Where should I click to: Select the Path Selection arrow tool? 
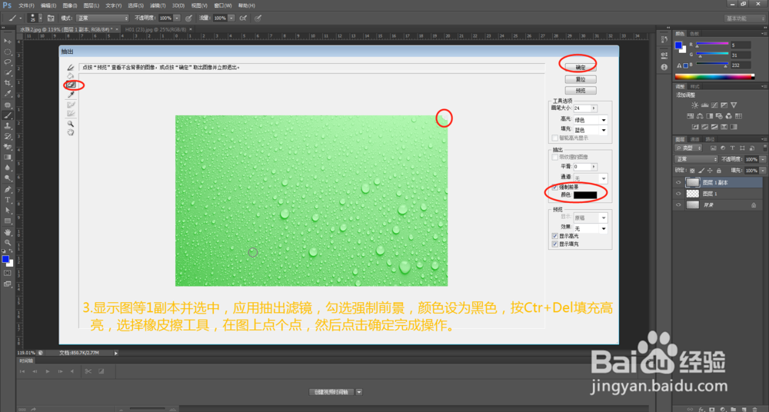coord(8,211)
